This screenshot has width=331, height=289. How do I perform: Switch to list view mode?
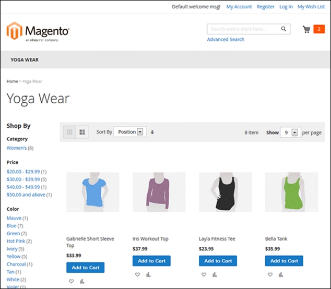point(82,133)
